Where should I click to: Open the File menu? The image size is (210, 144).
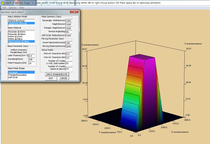point(4,8)
